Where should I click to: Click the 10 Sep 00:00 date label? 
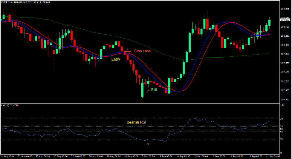point(255,156)
